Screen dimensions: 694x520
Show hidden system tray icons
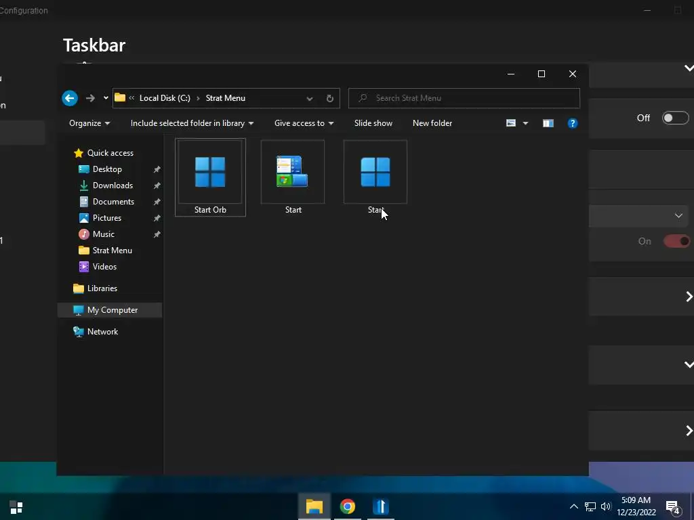[573, 506]
